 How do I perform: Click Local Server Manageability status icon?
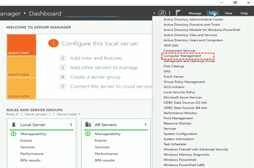click(x=14, y=134)
